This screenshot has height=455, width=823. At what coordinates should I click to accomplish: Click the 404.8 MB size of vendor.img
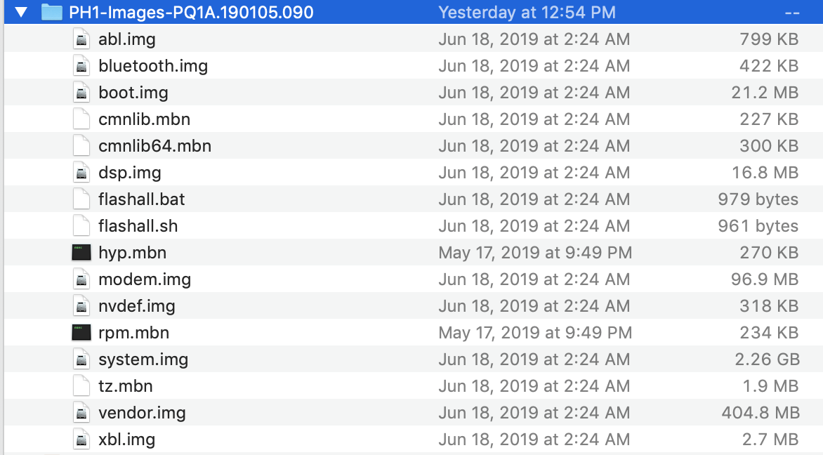761,413
